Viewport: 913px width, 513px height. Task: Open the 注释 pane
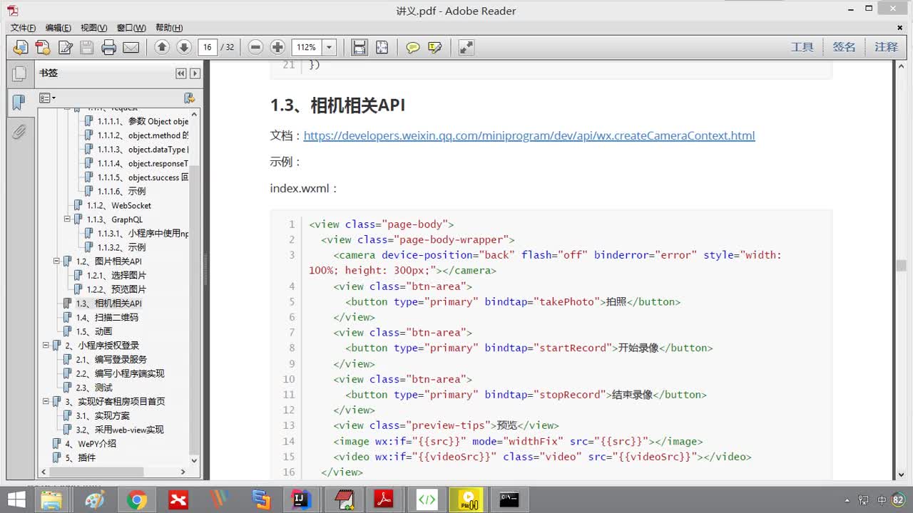coord(887,47)
